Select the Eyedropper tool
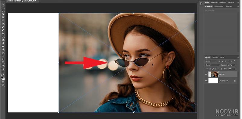The image size is (242, 119). coord(3,23)
